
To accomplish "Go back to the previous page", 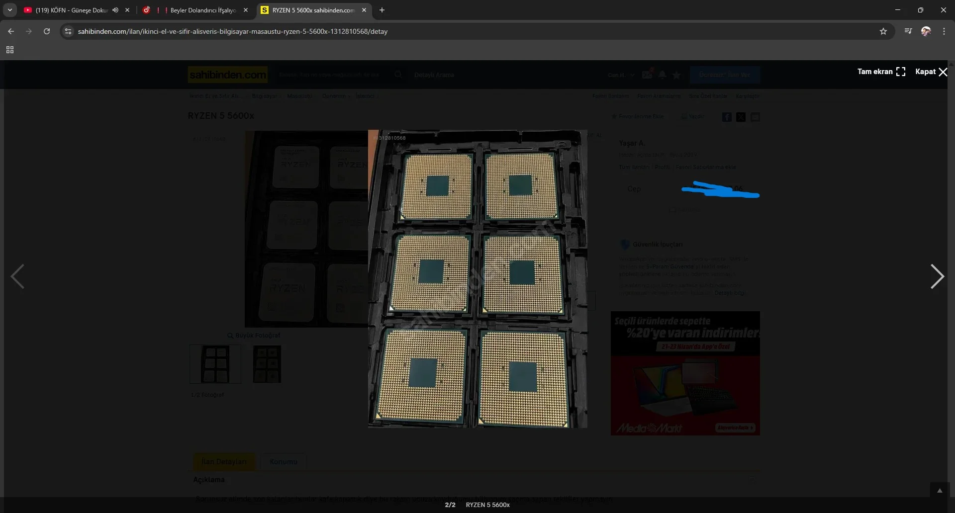I will click(11, 31).
